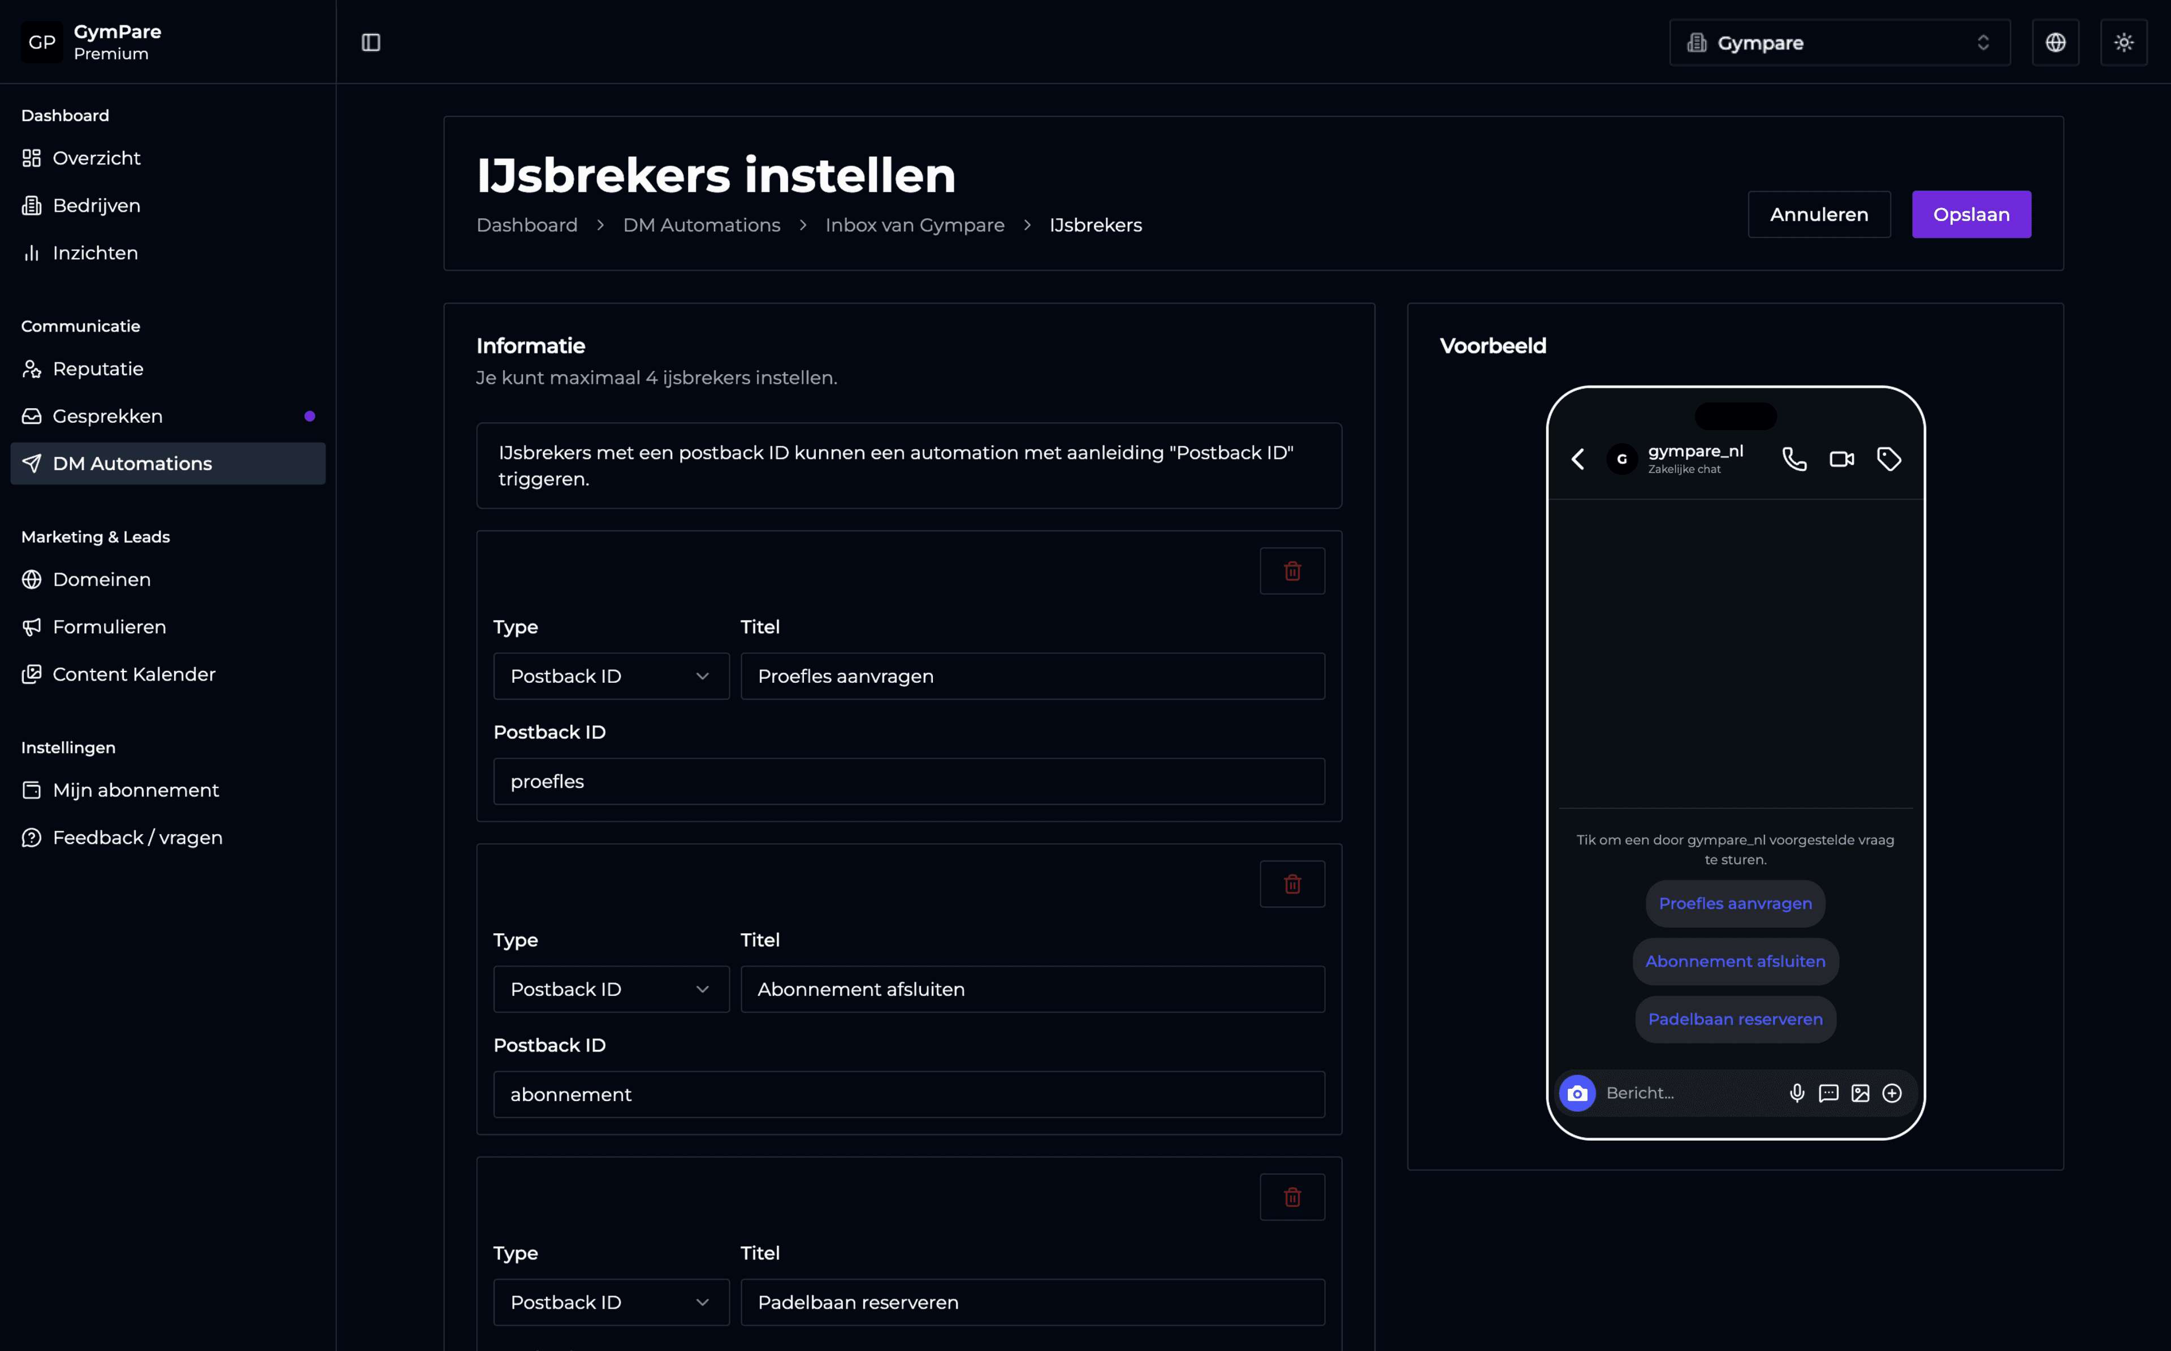
Task: Click the image gallery icon in preview
Action: 1860,1093
